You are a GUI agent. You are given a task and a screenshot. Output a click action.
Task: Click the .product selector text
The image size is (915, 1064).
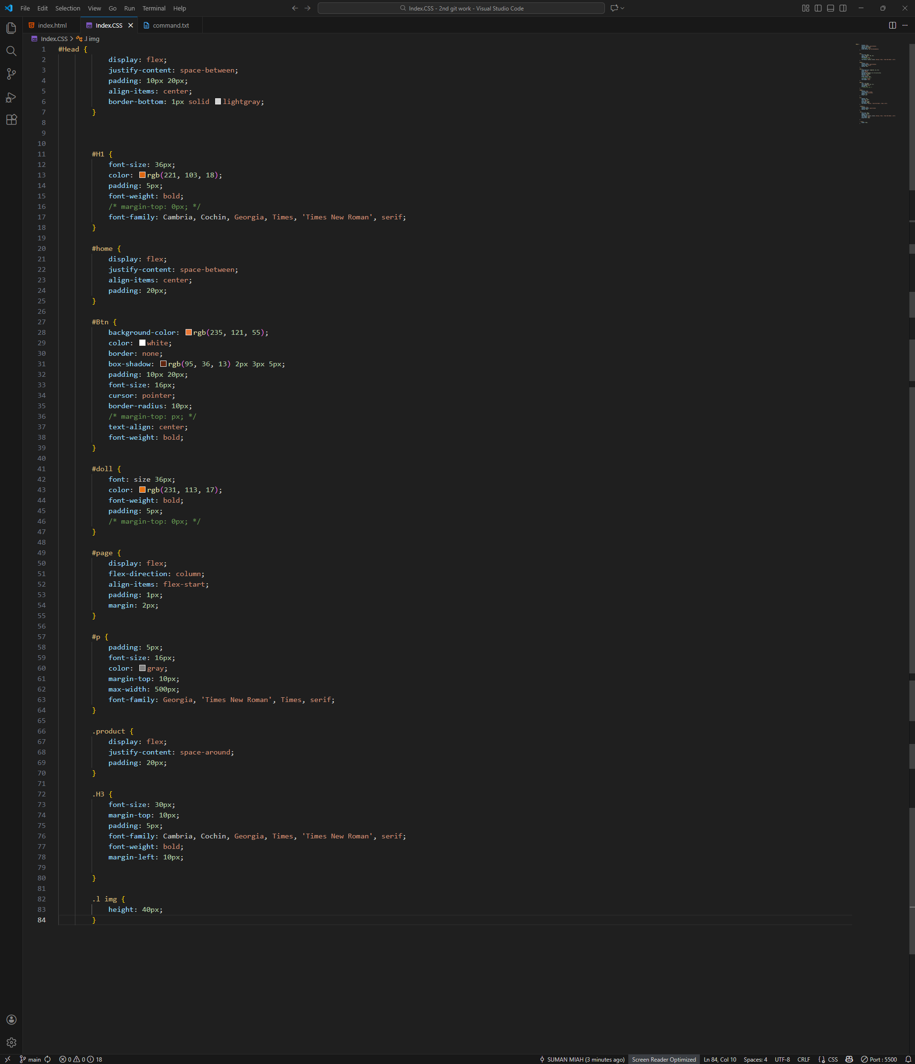(108, 731)
